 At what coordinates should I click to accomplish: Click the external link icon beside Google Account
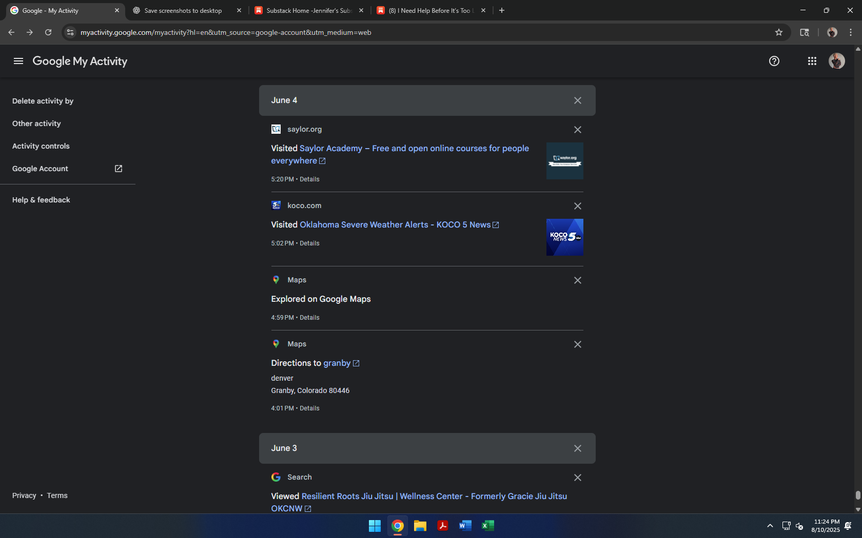[x=119, y=169]
